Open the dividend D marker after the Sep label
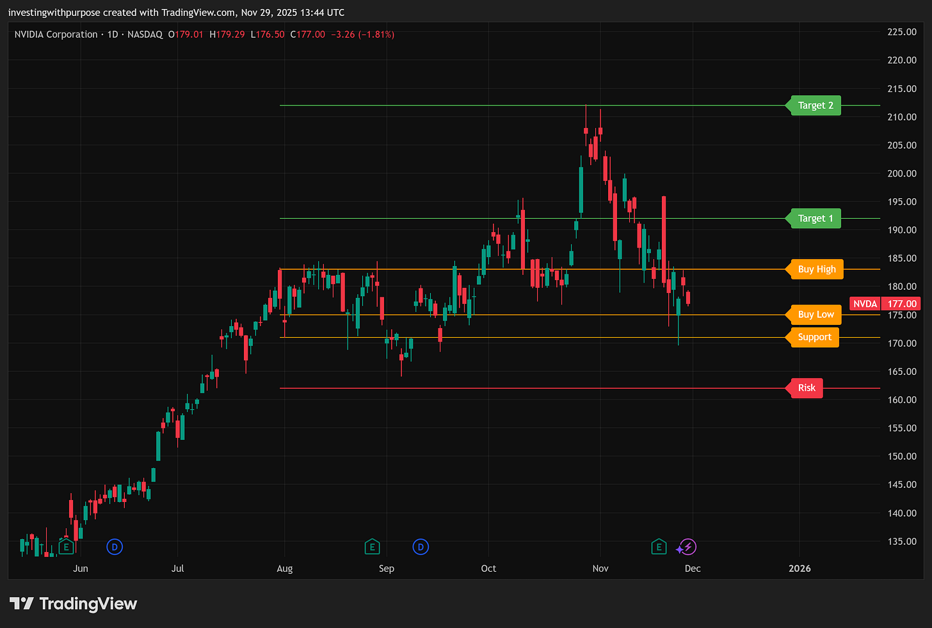The height and width of the screenshot is (628, 932). point(421,547)
